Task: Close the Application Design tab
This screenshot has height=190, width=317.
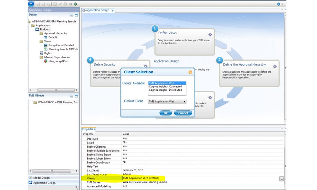Action: pyautogui.click(x=112, y=10)
